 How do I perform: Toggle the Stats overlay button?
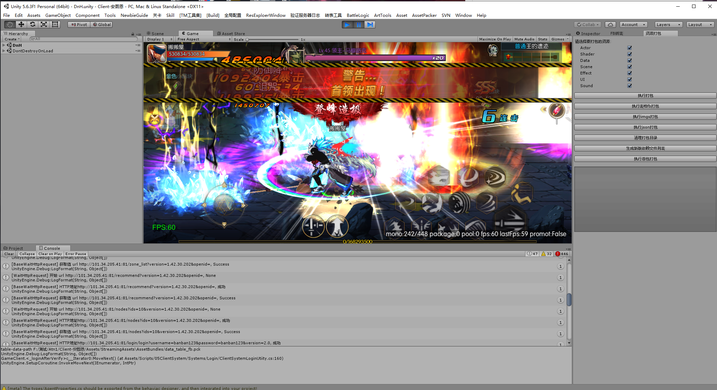tap(543, 39)
